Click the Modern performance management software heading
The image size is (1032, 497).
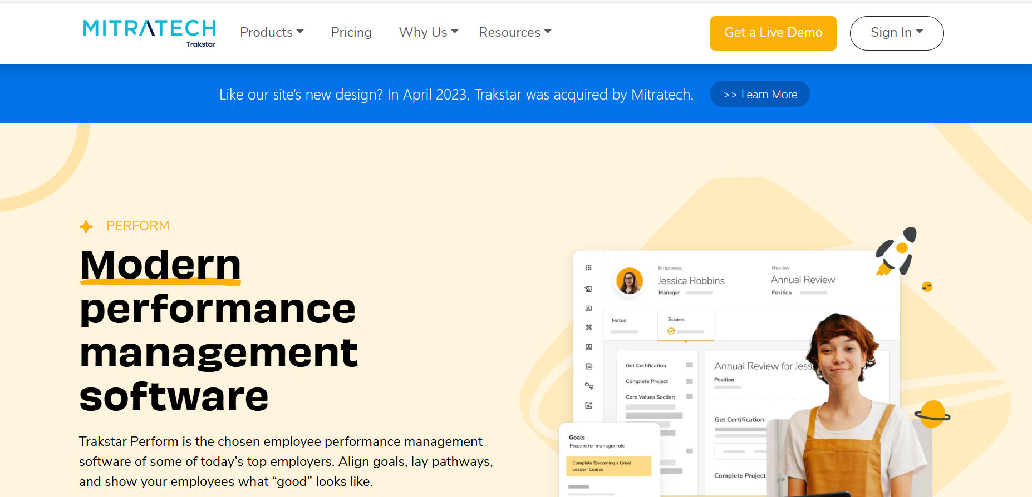pos(218,330)
